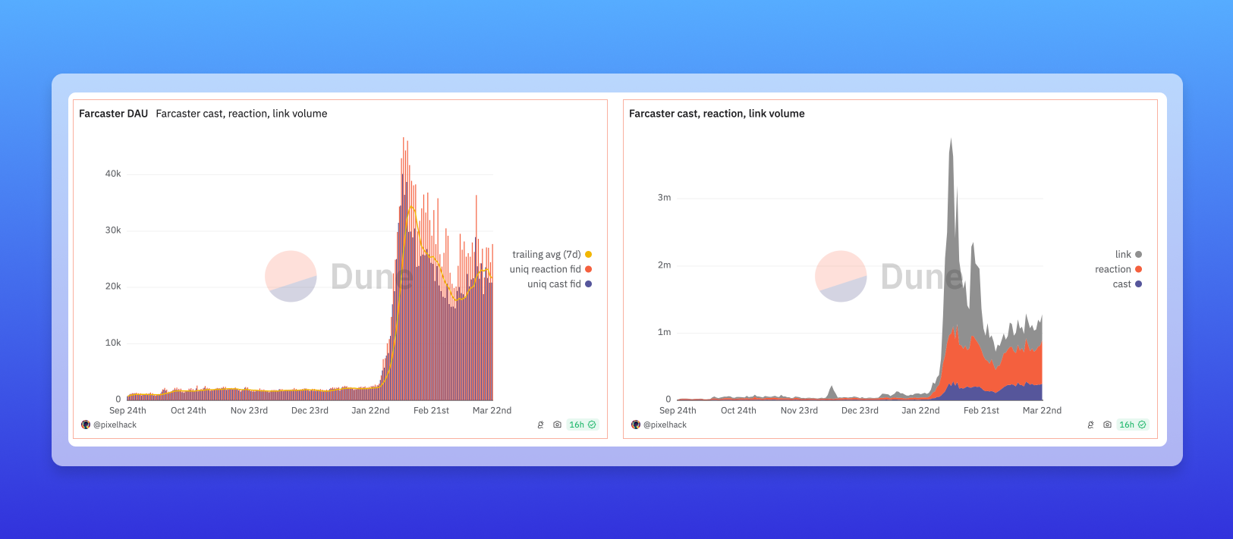
Task: Click the 10k y-axis label
Action: tap(113, 343)
